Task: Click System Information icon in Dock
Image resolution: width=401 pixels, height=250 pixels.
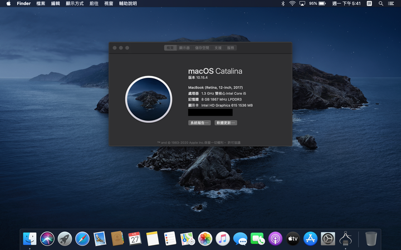Action: point(345,239)
